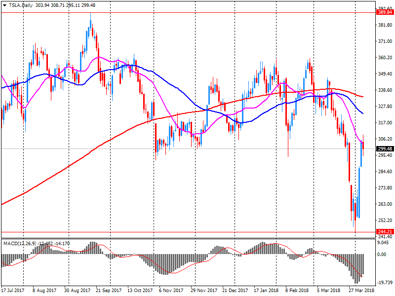This screenshot has height=296, width=395.
Task: Click the MACD(12,26,9) indicator label
Action: (20, 243)
